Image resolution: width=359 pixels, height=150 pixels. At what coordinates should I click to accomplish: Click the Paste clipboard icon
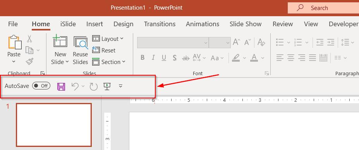tap(15, 42)
